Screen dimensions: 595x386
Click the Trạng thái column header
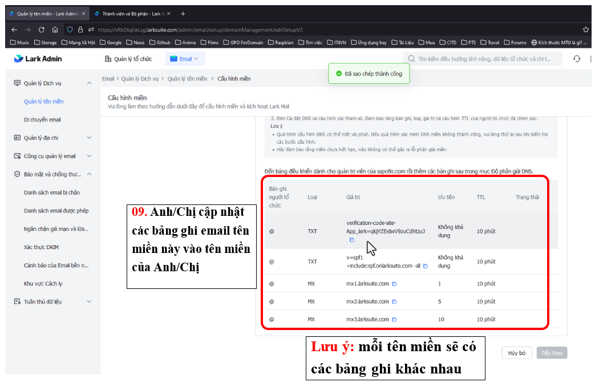coord(527,197)
